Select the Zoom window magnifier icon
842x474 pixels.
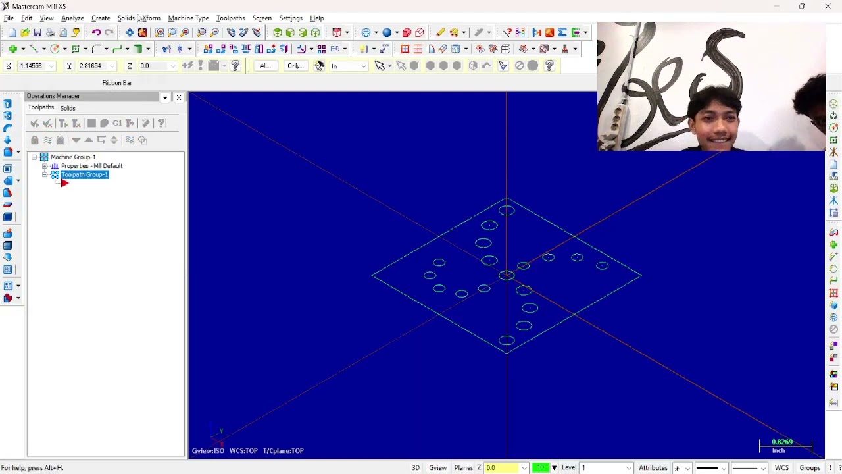tap(160, 32)
